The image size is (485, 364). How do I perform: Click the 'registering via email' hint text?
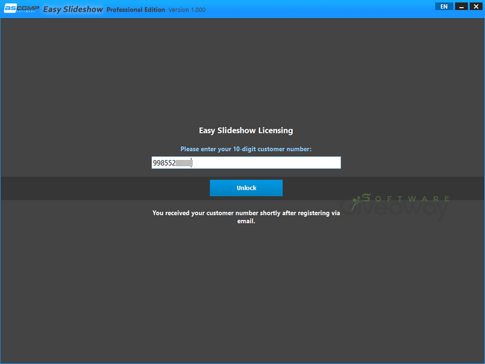pos(246,217)
